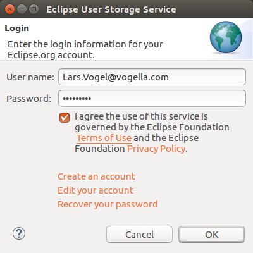Image resolution: width=253 pixels, height=253 pixels.
Task: Open the Privacy Policy link
Action: [156, 149]
